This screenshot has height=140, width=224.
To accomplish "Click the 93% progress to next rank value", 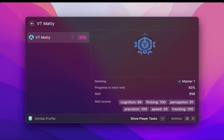I will 191,87.
